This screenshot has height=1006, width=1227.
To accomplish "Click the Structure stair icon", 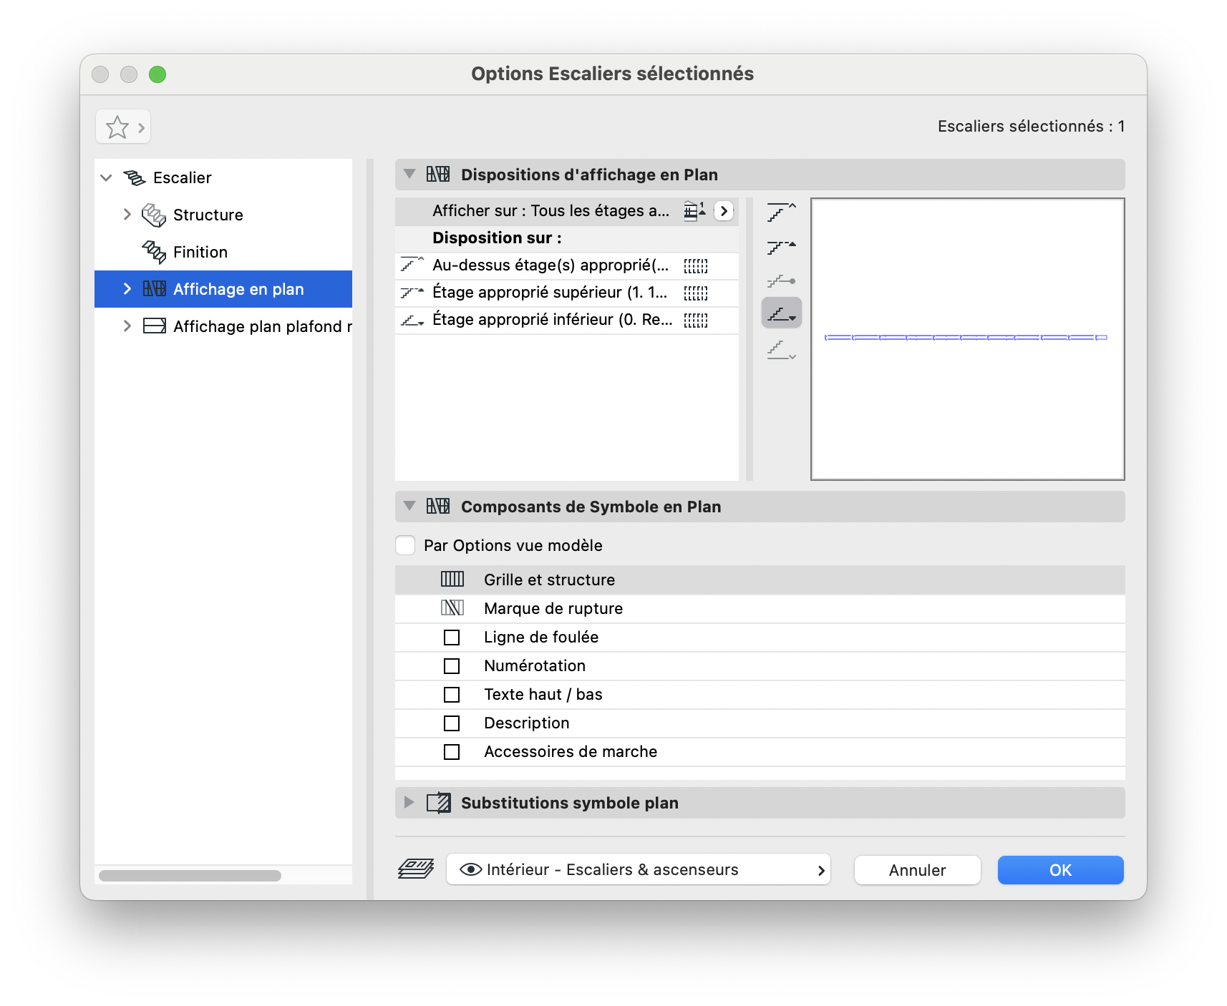I will [154, 215].
